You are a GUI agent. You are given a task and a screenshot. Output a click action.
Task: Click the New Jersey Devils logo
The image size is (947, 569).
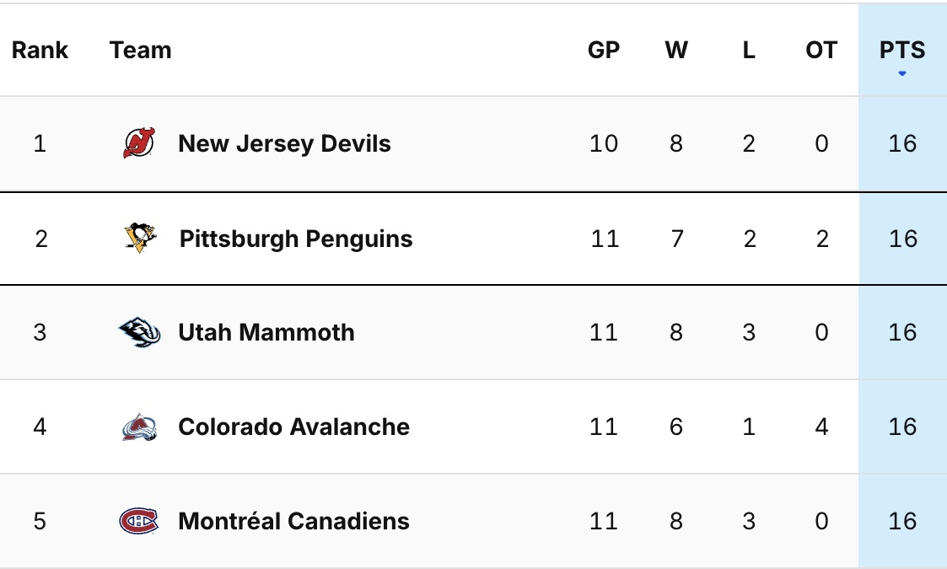(139, 143)
